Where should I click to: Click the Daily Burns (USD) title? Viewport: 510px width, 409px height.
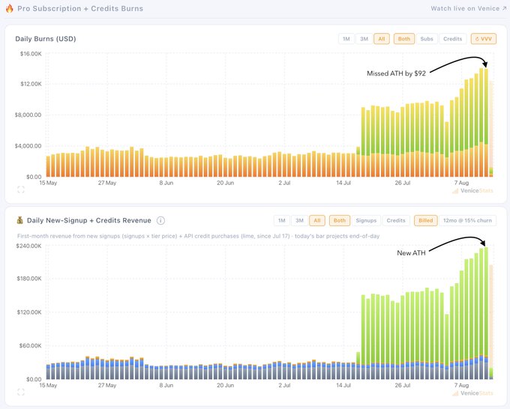[46, 39]
